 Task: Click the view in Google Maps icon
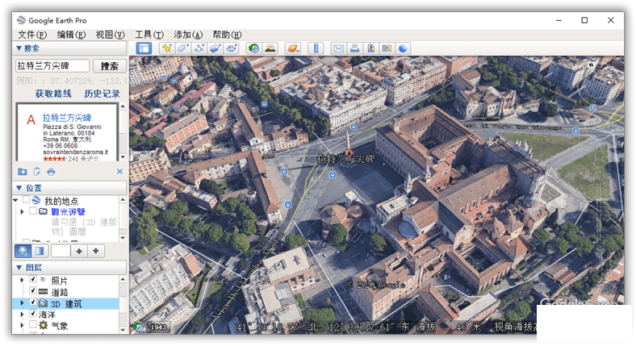(x=387, y=48)
